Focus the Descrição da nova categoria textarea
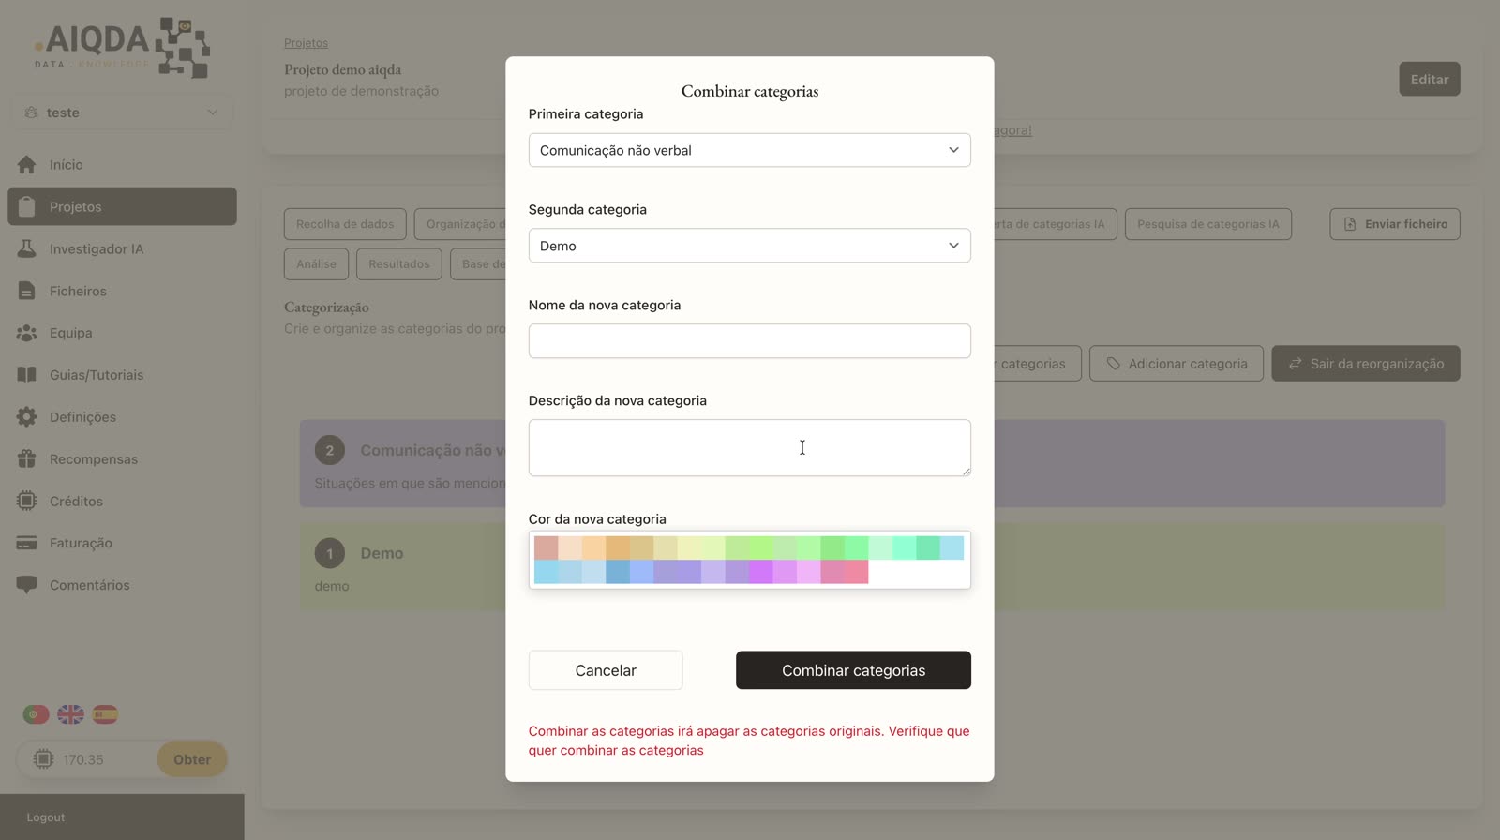Viewport: 1500px width, 840px height. pyautogui.click(x=749, y=448)
